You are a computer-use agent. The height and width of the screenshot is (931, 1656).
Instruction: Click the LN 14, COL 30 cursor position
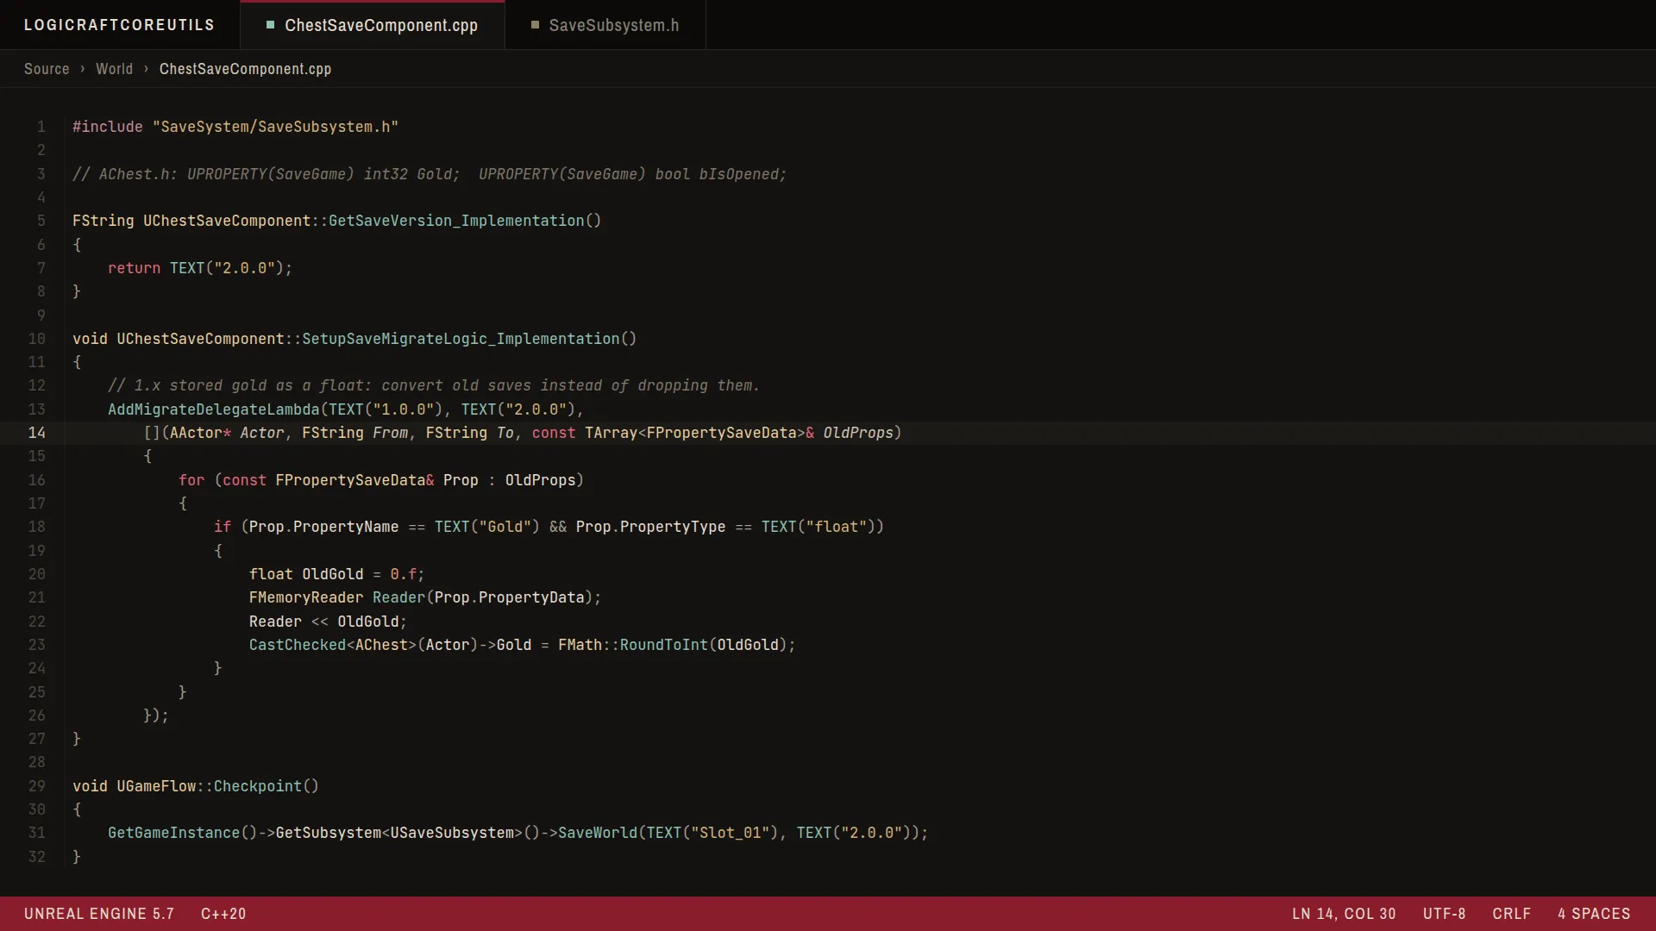[x=1344, y=914]
